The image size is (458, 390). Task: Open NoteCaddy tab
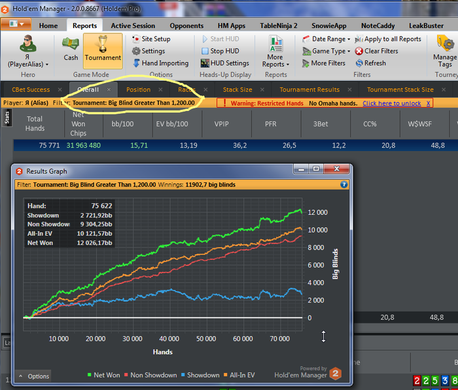(x=378, y=25)
